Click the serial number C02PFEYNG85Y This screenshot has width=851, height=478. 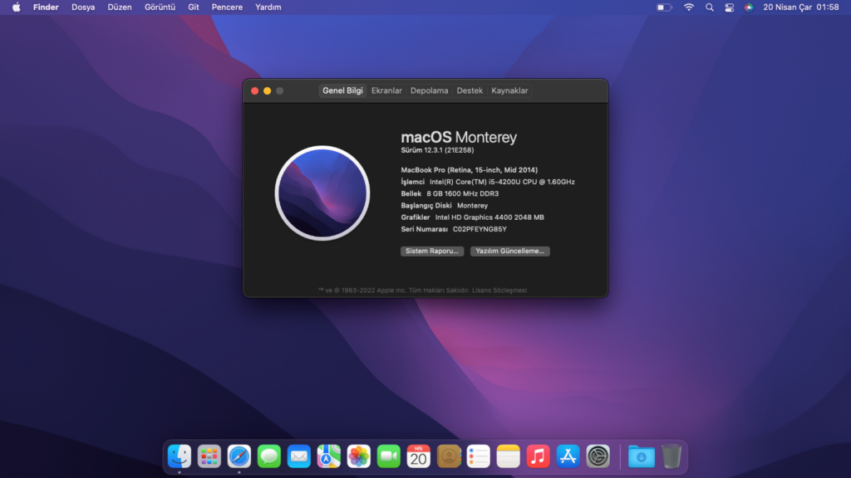(480, 229)
